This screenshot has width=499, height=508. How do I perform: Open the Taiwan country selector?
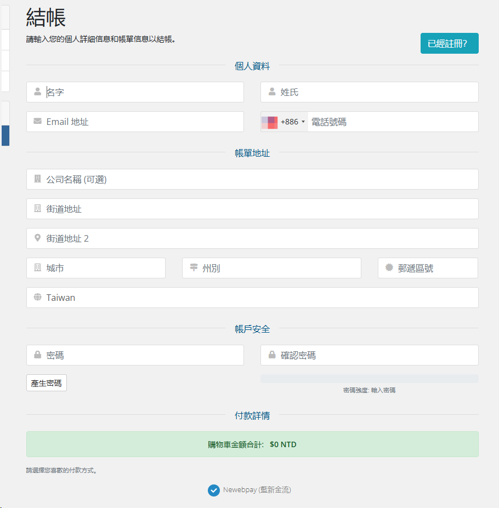[252, 298]
